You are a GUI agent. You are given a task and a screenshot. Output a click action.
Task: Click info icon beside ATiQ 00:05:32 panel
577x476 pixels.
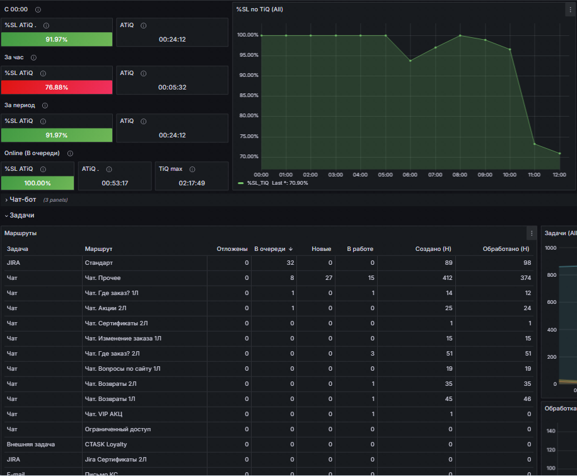pyautogui.click(x=144, y=73)
